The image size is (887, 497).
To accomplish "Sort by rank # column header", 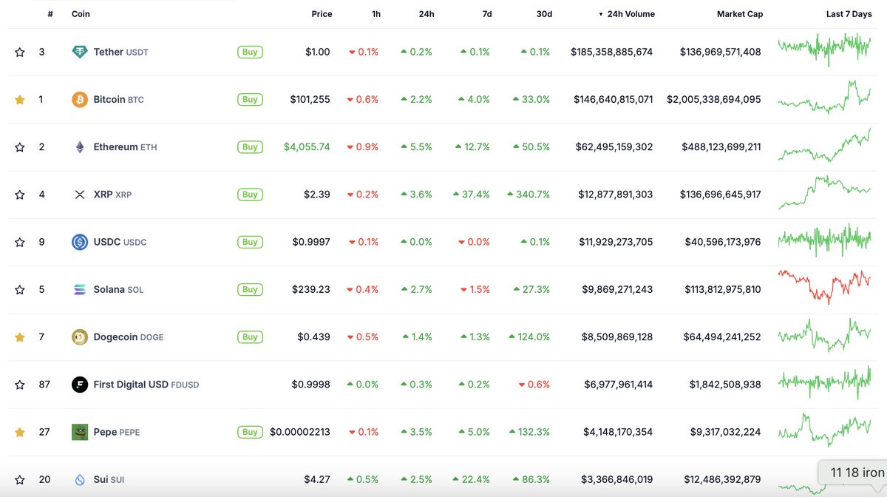I will [50, 14].
